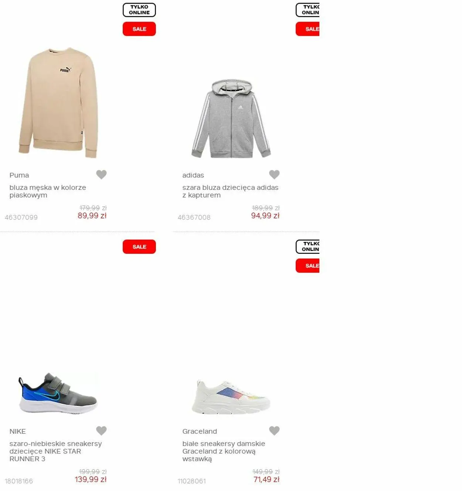Click TYLKO ONLINE badge above Puma sweatshirt
Screen dimensions: 462x491
tap(139, 10)
